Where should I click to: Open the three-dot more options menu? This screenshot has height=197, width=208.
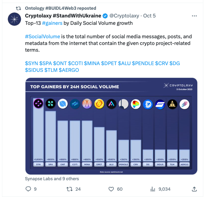[x=194, y=16]
